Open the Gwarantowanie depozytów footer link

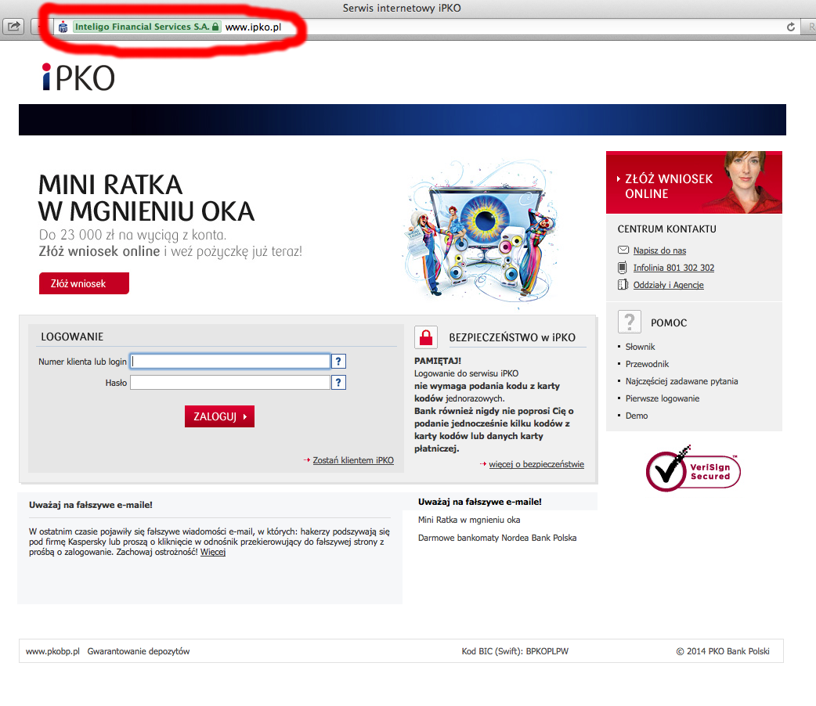tap(139, 651)
